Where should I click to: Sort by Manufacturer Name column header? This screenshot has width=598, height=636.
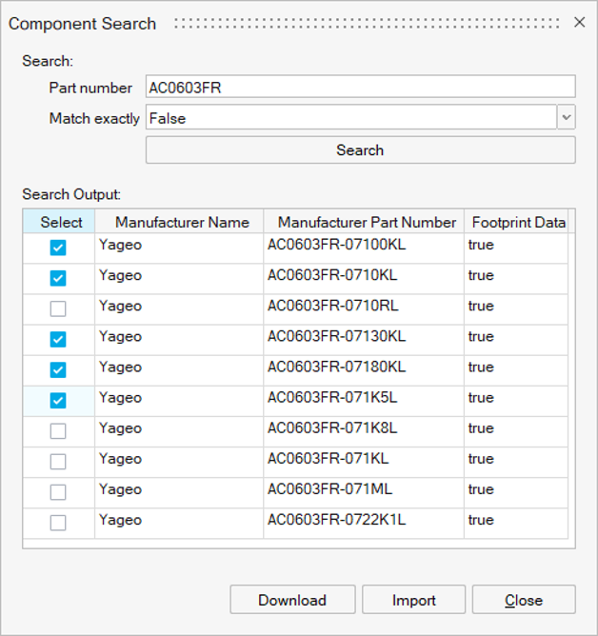[182, 222]
